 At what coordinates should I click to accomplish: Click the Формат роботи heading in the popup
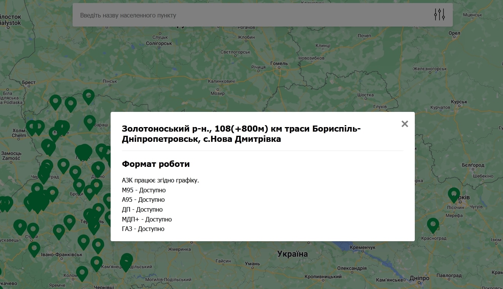click(156, 164)
